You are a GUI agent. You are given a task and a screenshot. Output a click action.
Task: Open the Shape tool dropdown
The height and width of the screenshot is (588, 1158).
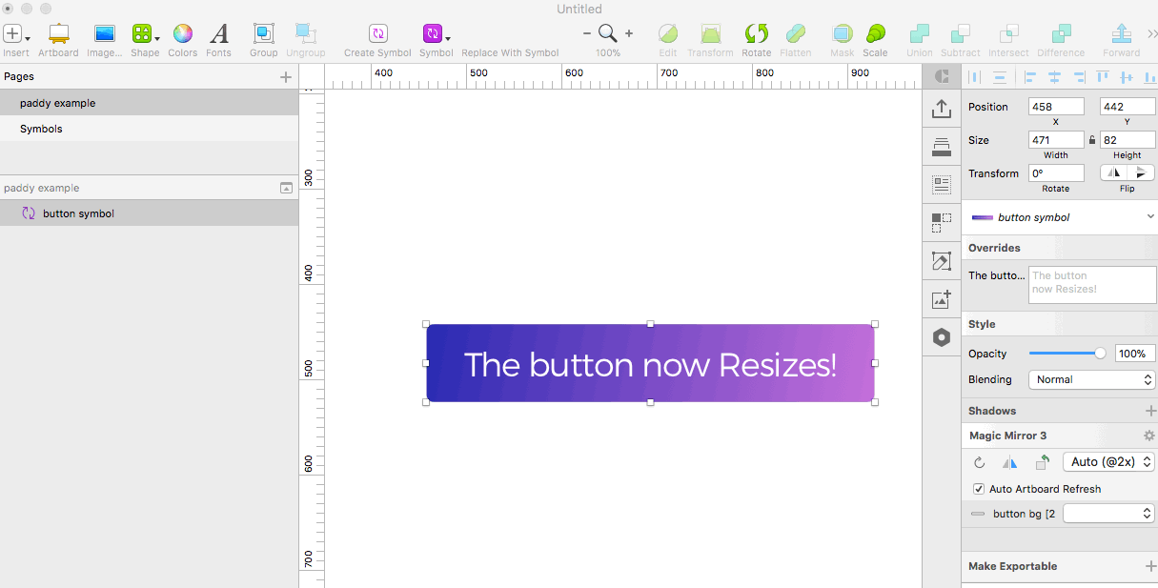pyautogui.click(x=145, y=34)
